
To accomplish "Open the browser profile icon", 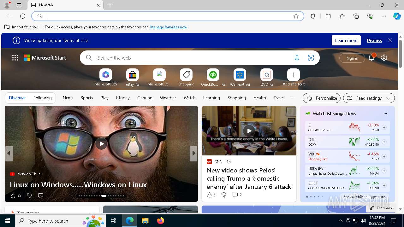I will pos(7,5).
